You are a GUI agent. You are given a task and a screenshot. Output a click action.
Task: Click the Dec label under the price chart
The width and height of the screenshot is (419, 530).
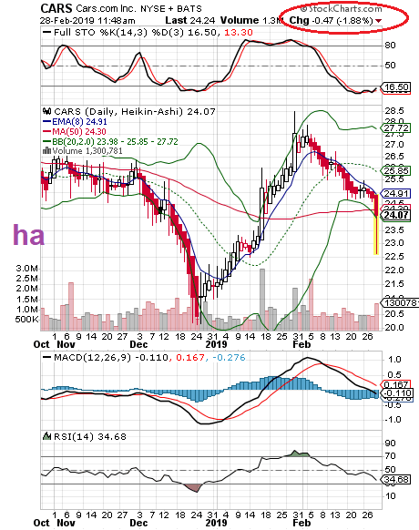coord(139,344)
